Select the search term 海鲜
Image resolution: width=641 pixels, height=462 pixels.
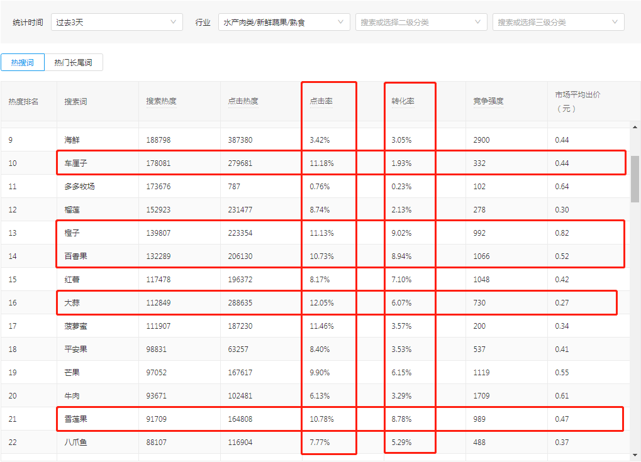(72, 140)
